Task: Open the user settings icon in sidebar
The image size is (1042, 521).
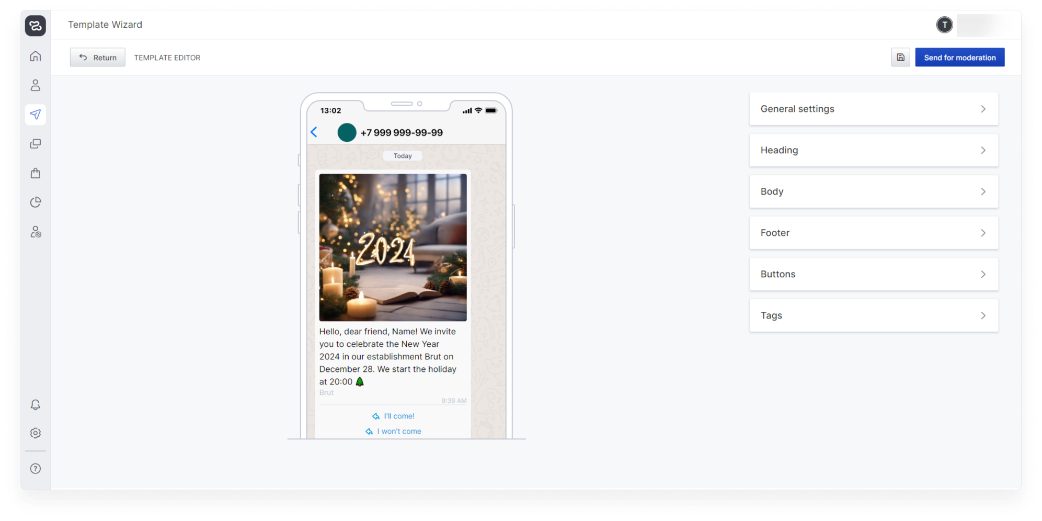Action: click(36, 232)
